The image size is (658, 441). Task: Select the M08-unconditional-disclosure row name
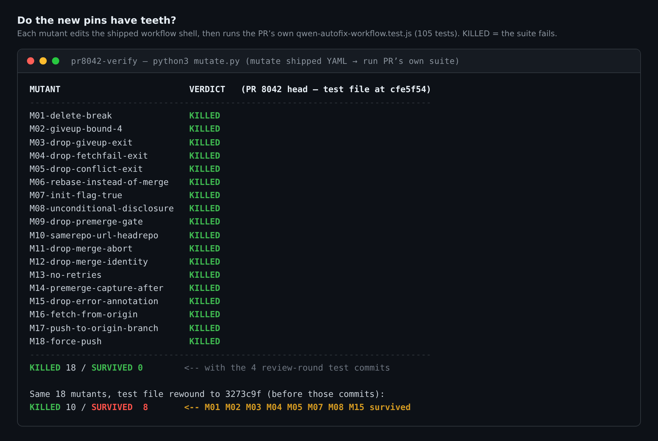point(102,208)
